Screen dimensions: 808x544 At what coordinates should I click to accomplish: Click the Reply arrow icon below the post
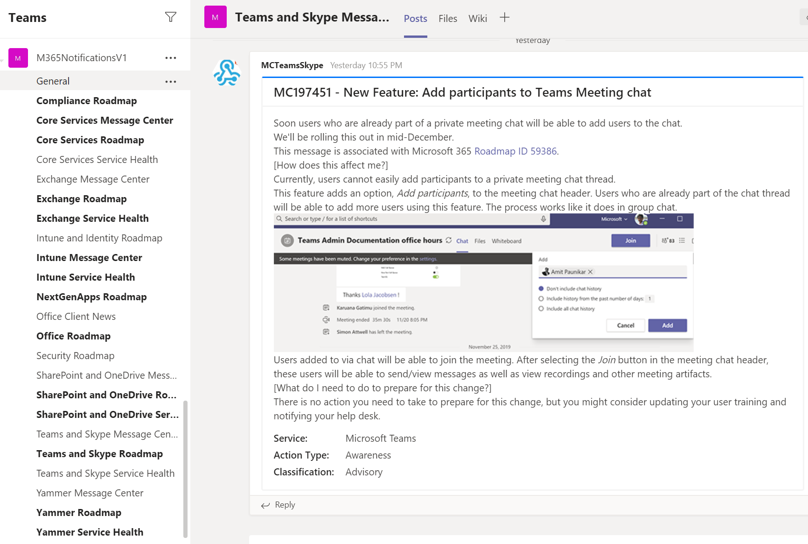pos(266,505)
